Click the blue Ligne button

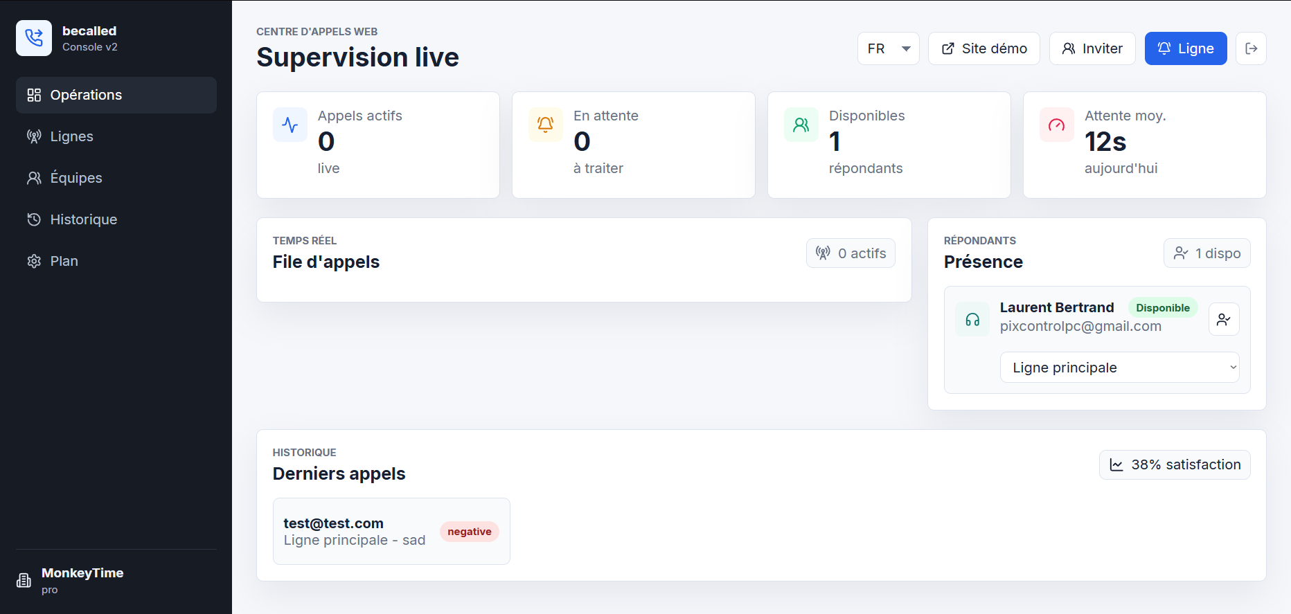[x=1186, y=48]
